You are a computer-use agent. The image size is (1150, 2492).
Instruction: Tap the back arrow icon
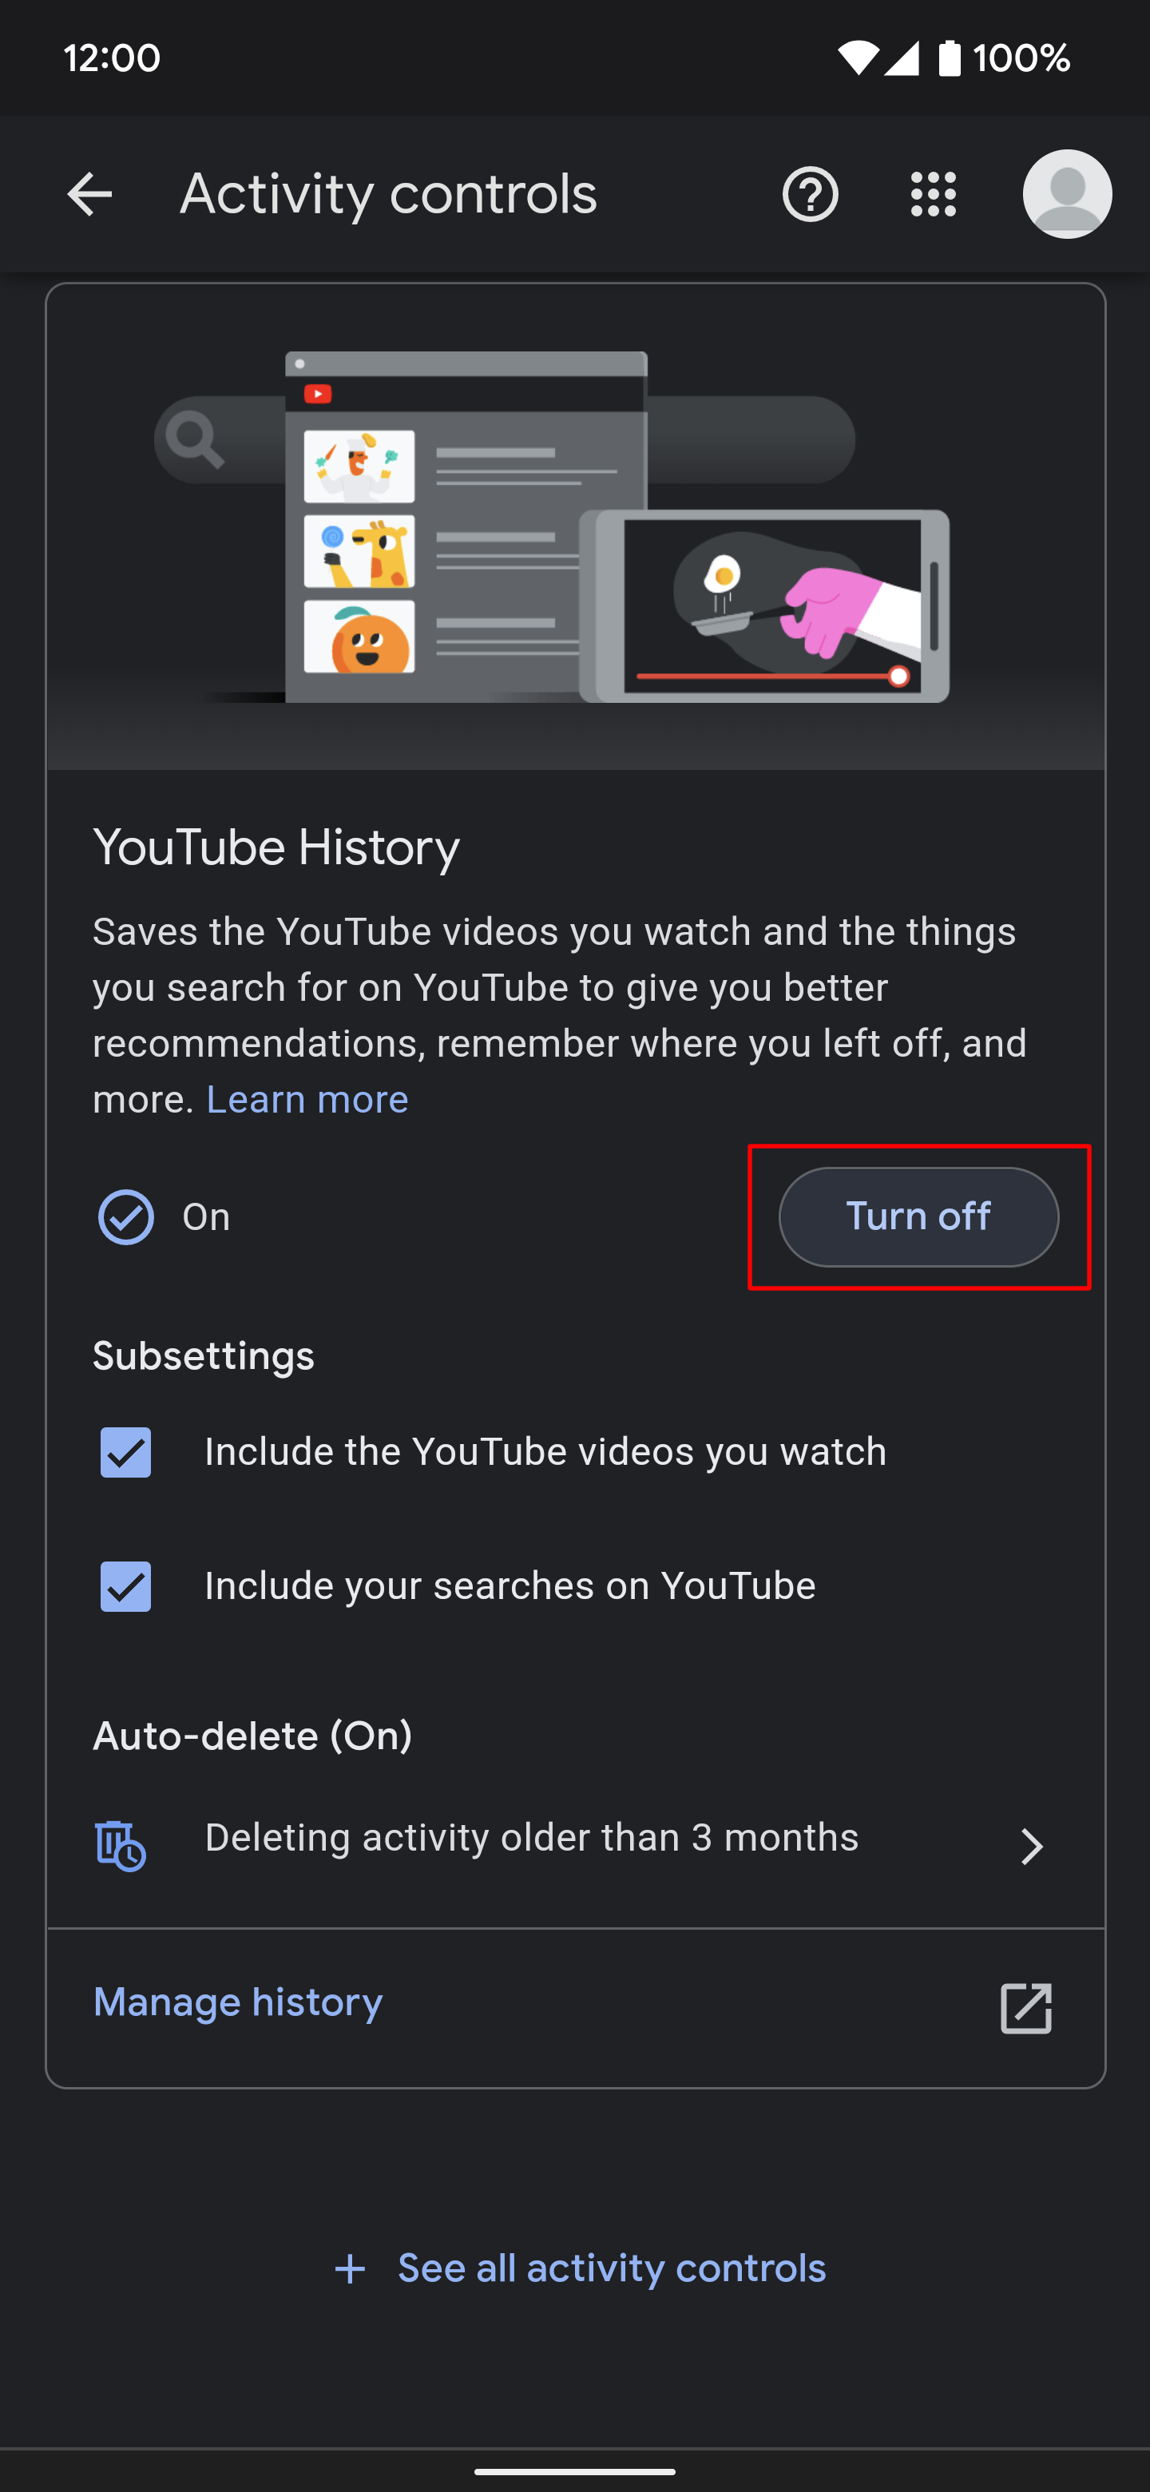89,194
